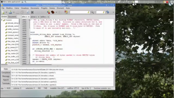
Task: Switch to the Documenti sidebar tab
Action: tap(12, 17)
